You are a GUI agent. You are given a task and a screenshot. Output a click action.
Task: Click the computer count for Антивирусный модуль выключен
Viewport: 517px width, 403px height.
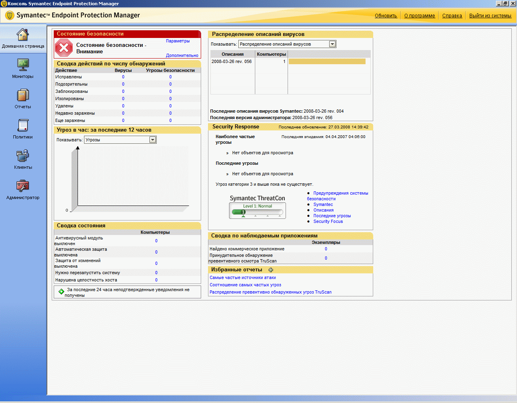coord(156,241)
